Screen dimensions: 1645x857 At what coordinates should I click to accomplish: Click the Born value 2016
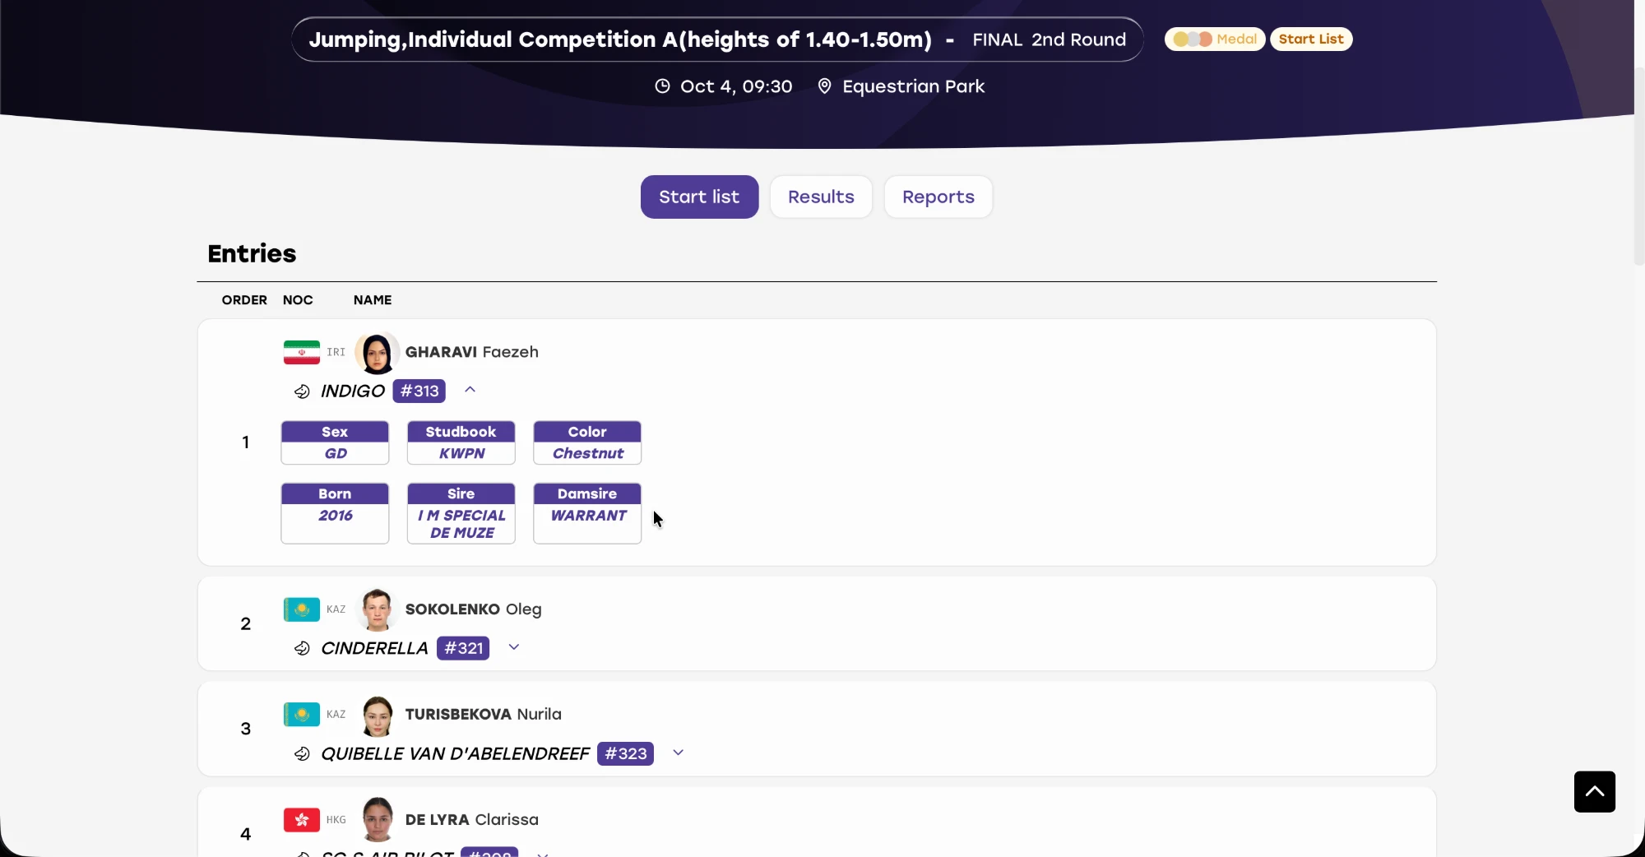(x=336, y=516)
